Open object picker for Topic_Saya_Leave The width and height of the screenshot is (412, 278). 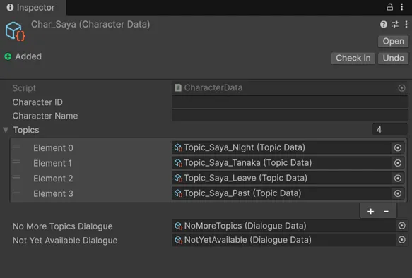tap(398, 179)
